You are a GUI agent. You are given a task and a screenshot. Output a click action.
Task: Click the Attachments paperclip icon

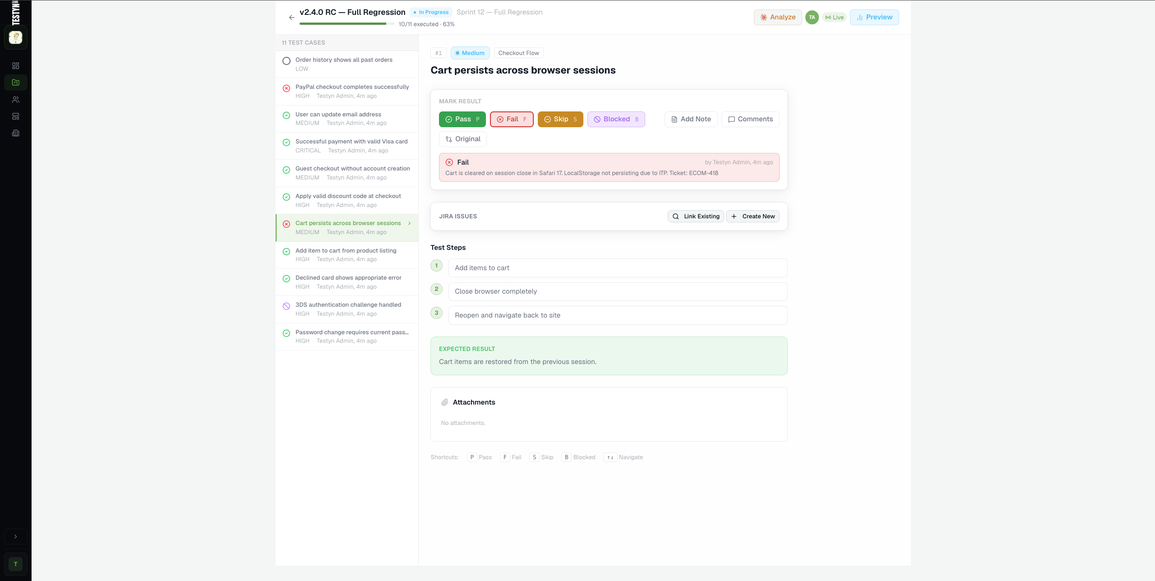pos(445,402)
